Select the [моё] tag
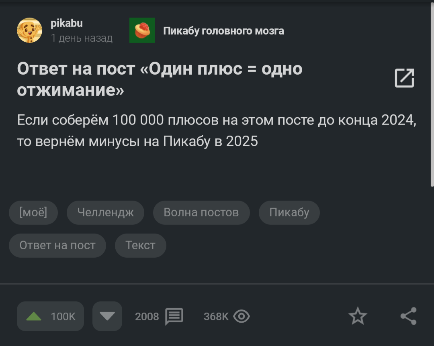434x346 pixels. [x=33, y=212]
